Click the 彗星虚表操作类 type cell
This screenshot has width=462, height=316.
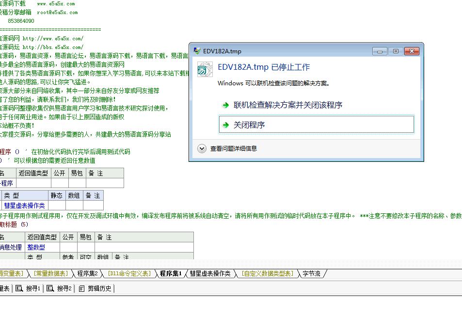click(x=25, y=205)
